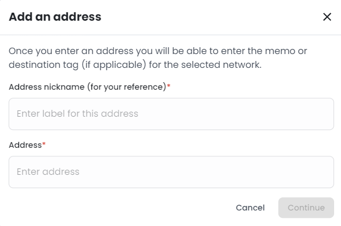Click the memo or destination tag description text
This screenshot has height=226, width=341.
[158, 58]
